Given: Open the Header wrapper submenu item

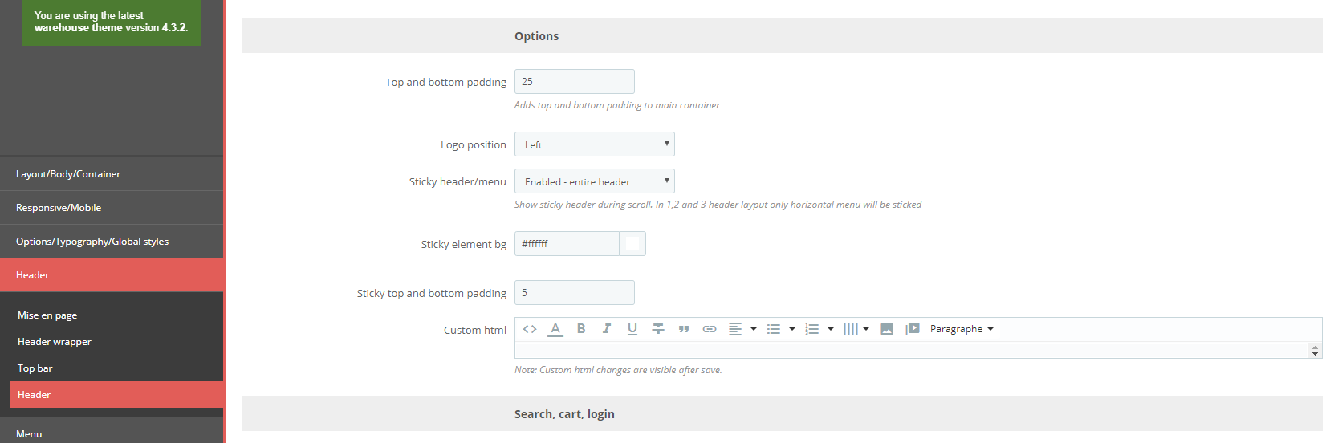Looking at the screenshot, I should click(55, 342).
